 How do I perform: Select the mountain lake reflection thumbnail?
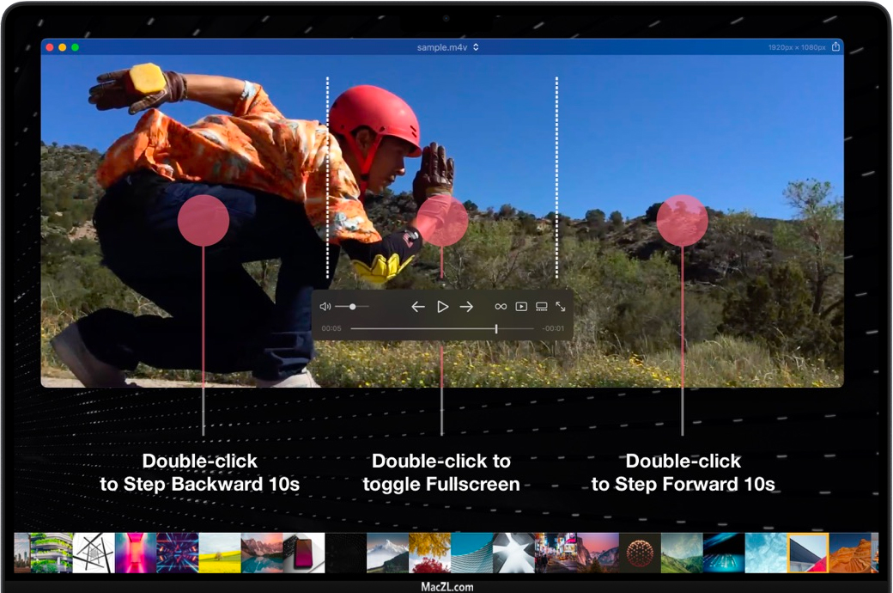(262, 553)
